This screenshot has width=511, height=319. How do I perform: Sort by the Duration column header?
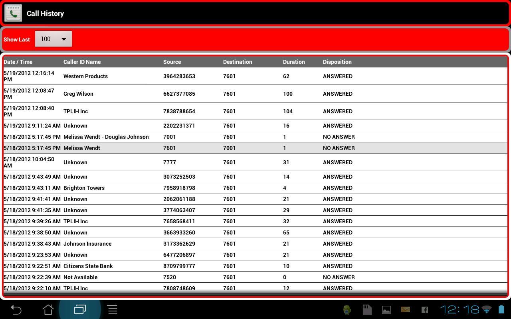(x=294, y=62)
